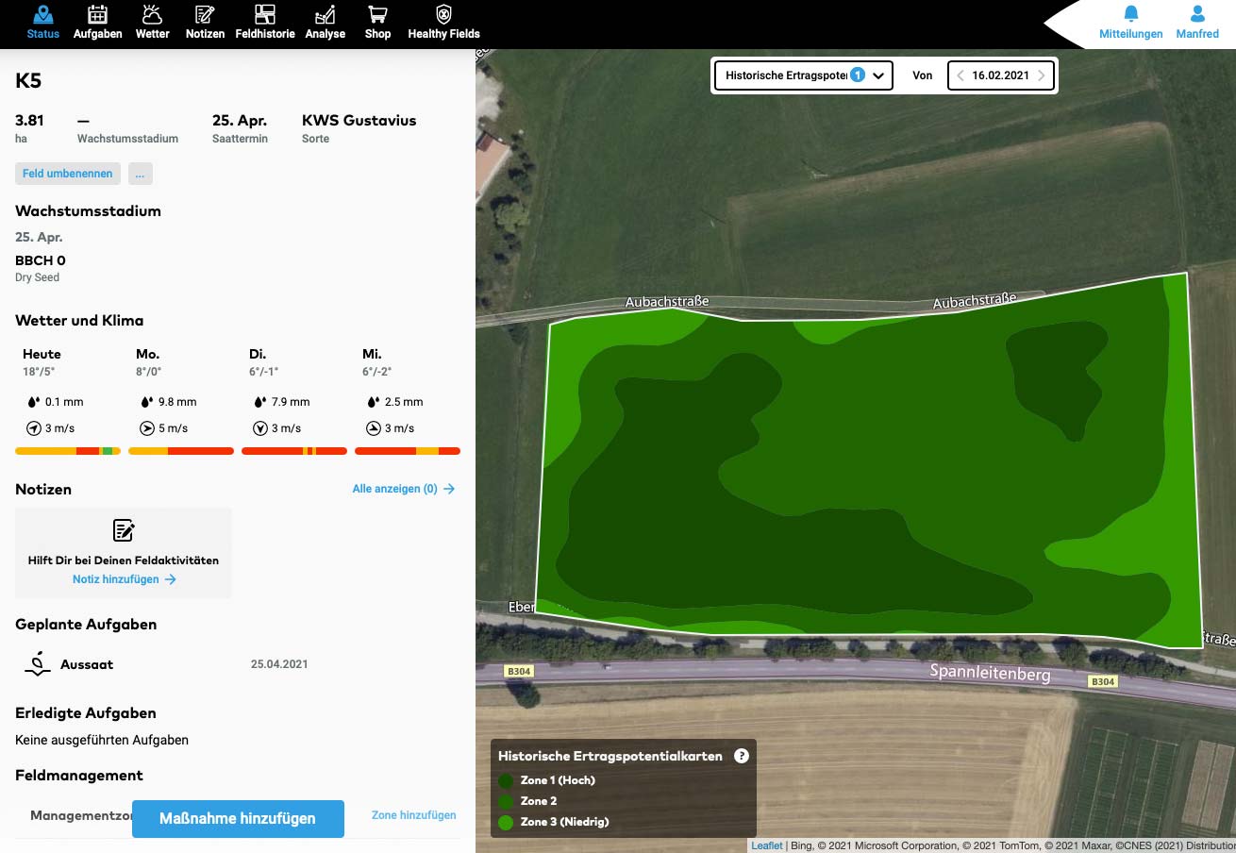Switch to the Status tab
The height and width of the screenshot is (853, 1236).
point(43,23)
